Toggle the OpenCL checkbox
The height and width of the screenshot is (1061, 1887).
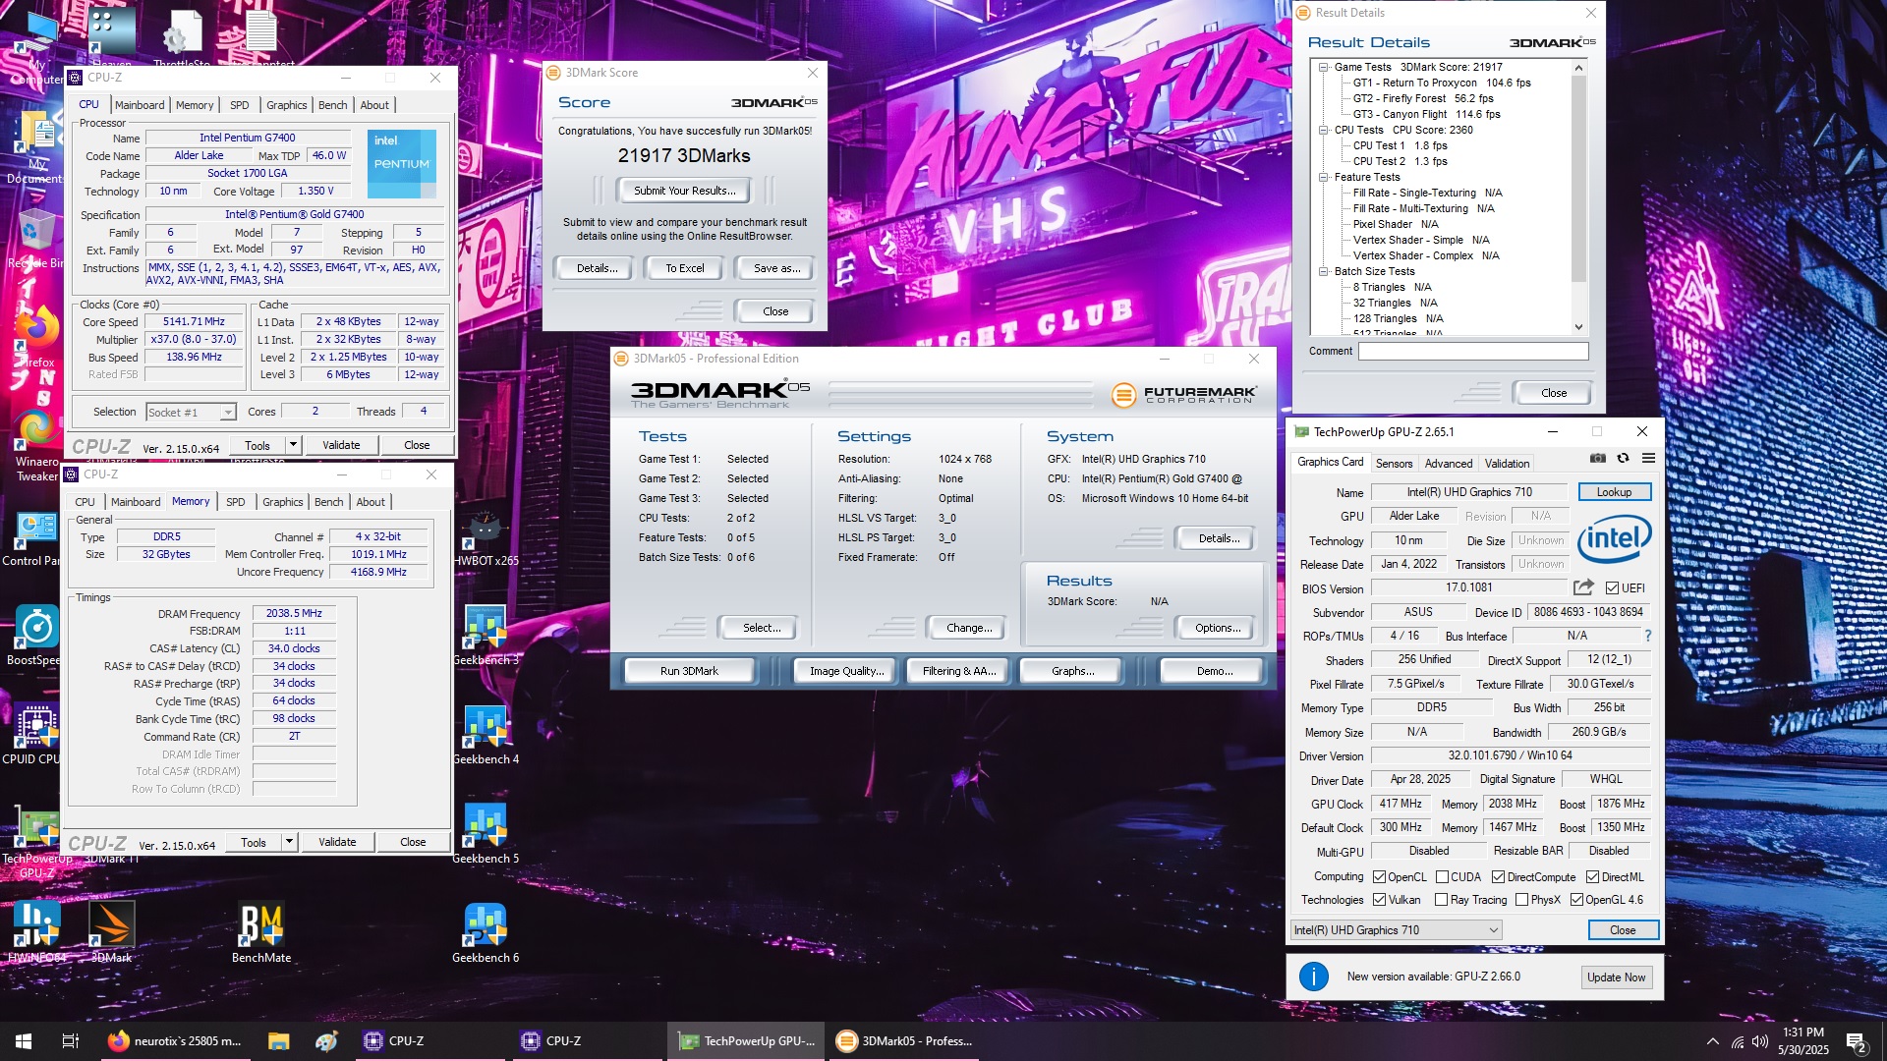click(x=1379, y=877)
